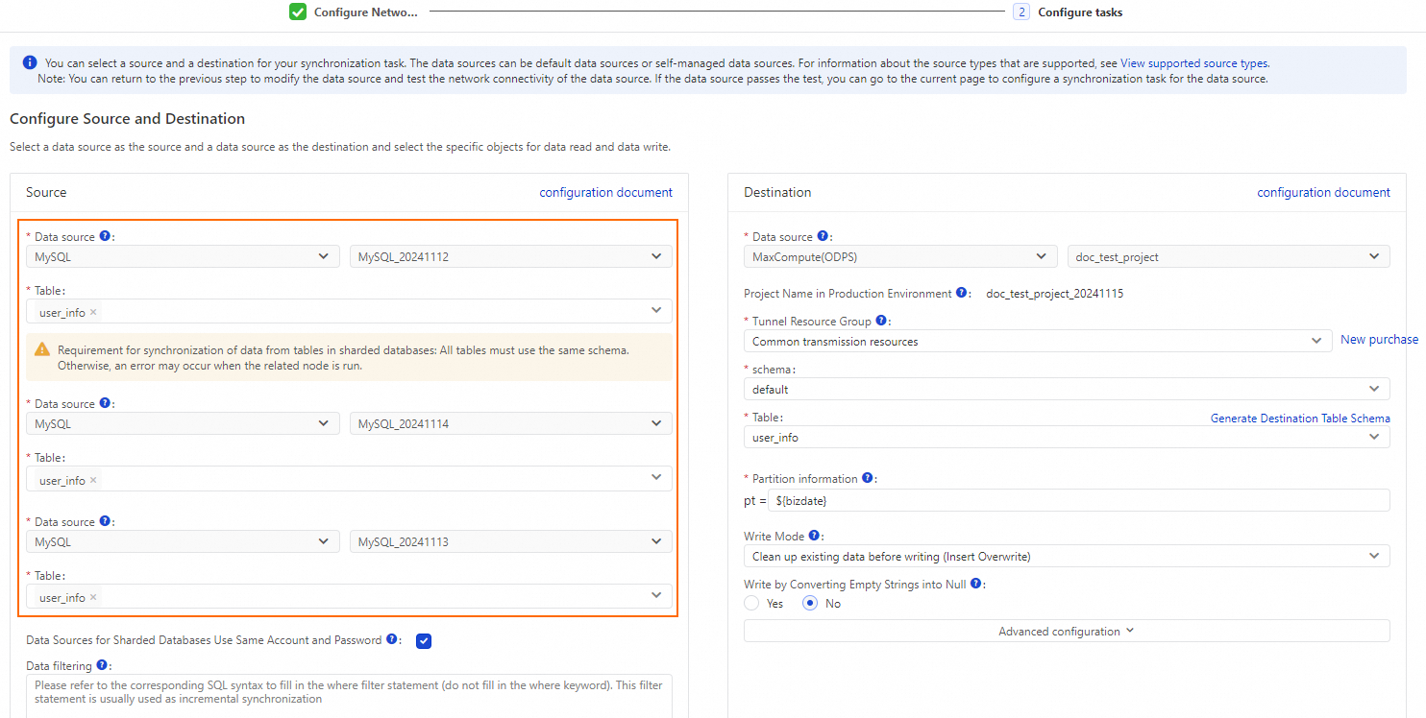Screen dimensions: 1426x718
Task: Click the Tunnel Resource Group help icon
Action: [x=881, y=321]
